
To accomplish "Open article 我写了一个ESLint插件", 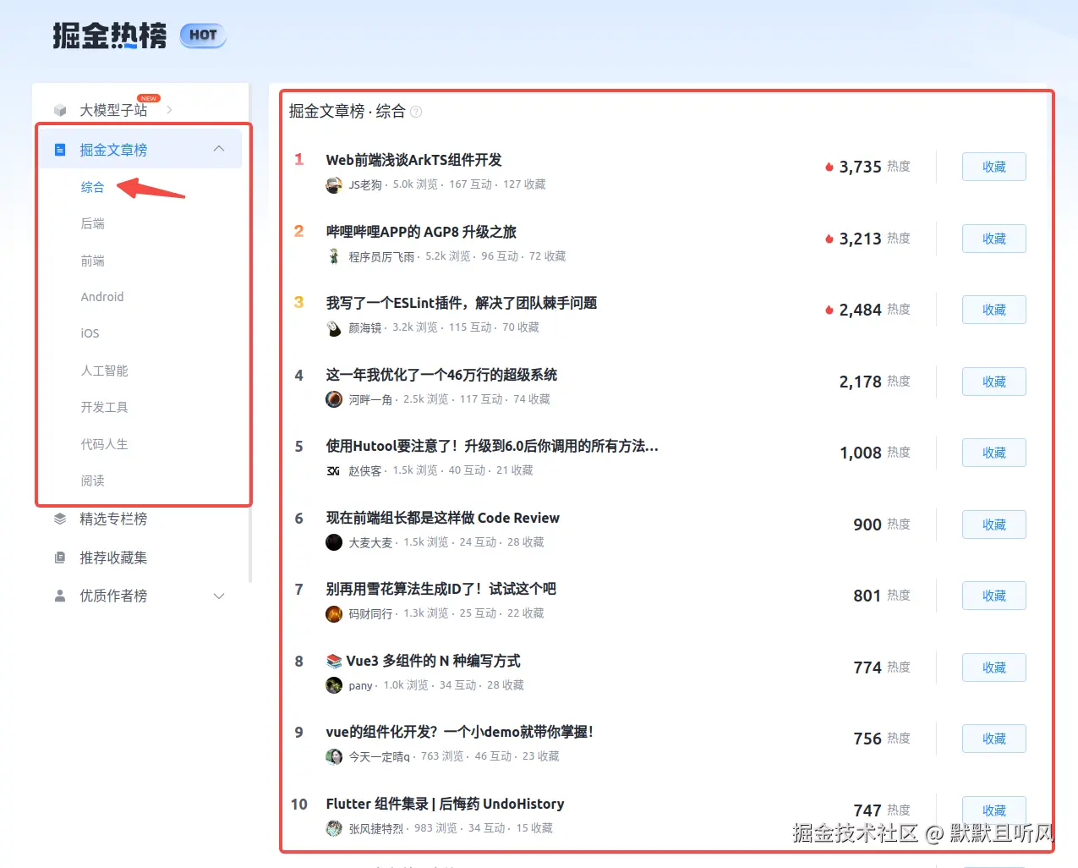I will (462, 303).
